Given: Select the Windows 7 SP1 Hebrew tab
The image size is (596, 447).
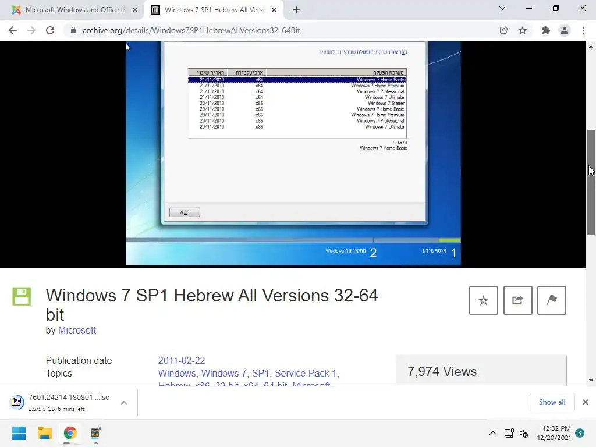Looking at the screenshot, I should coord(214,10).
